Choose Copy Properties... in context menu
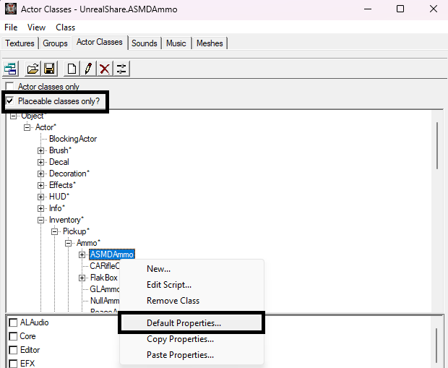The width and height of the screenshot is (448, 368). click(x=191, y=339)
